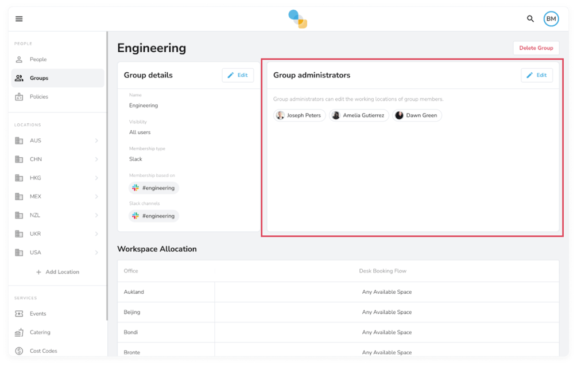The image size is (577, 366).
Task: Click the Slack icon on #engineering channel chip
Action: coord(136,216)
